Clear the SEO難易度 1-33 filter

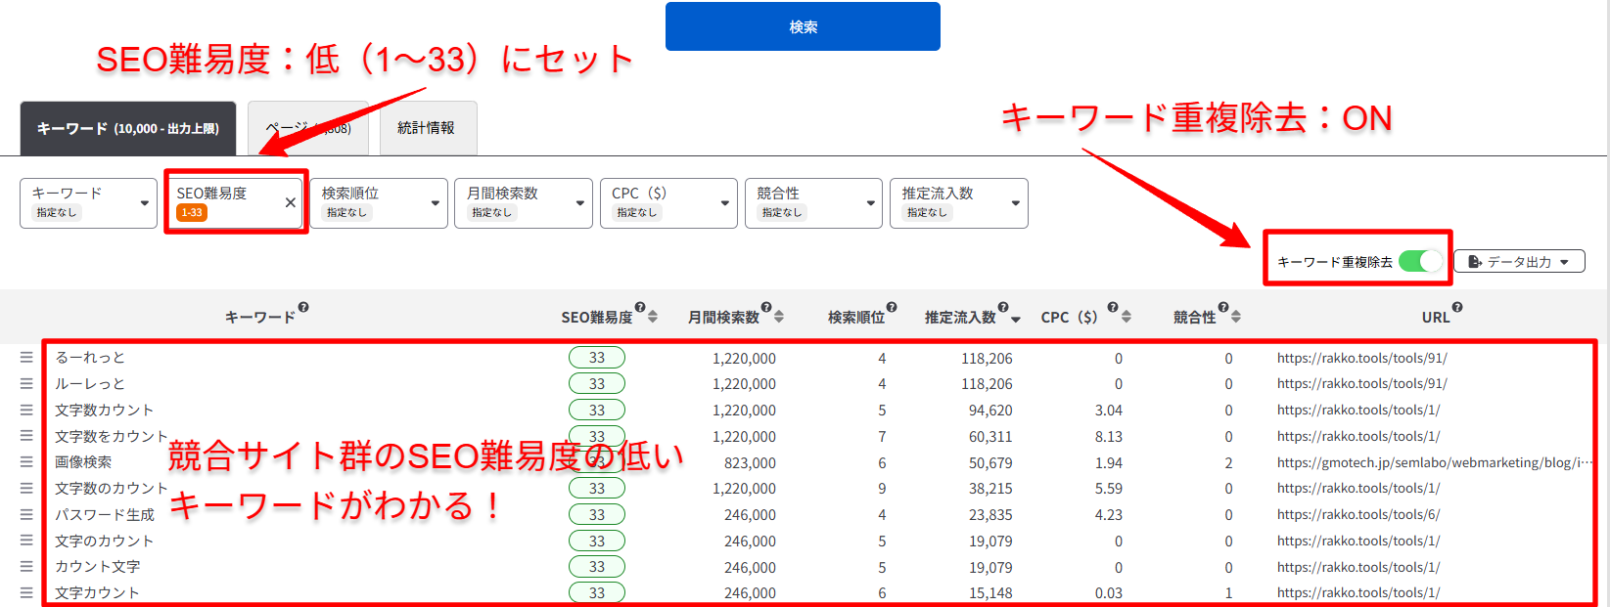click(290, 202)
